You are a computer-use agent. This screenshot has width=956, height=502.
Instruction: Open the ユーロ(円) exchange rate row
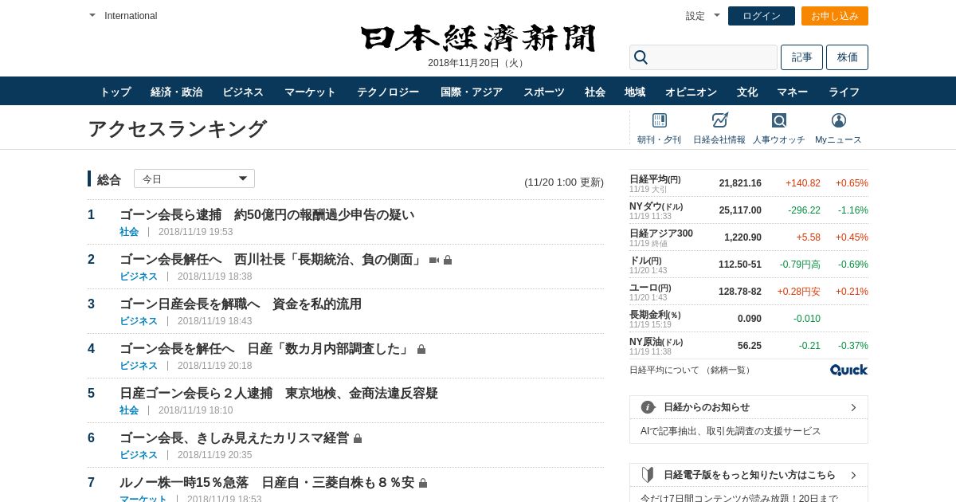coord(749,292)
